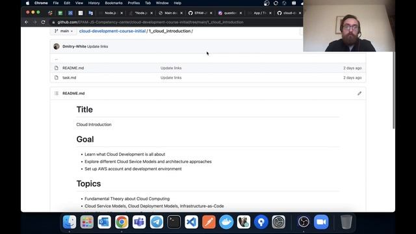Click the README.md panel header title
Screen dimensions: 416x234
[x=73, y=94]
